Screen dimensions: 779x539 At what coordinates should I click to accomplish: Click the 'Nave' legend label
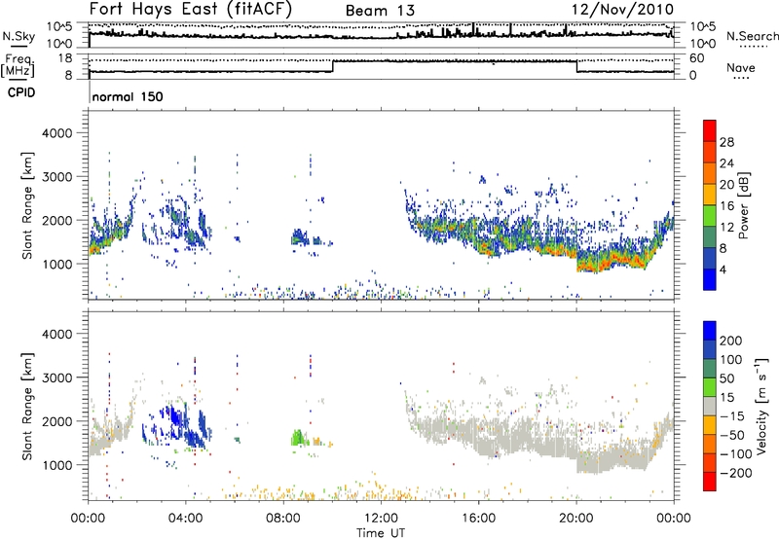pos(740,67)
